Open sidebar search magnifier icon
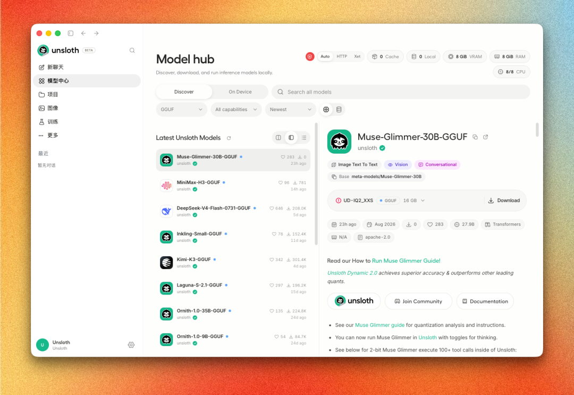The width and height of the screenshot is (574, 395). (x=132, y=51)
